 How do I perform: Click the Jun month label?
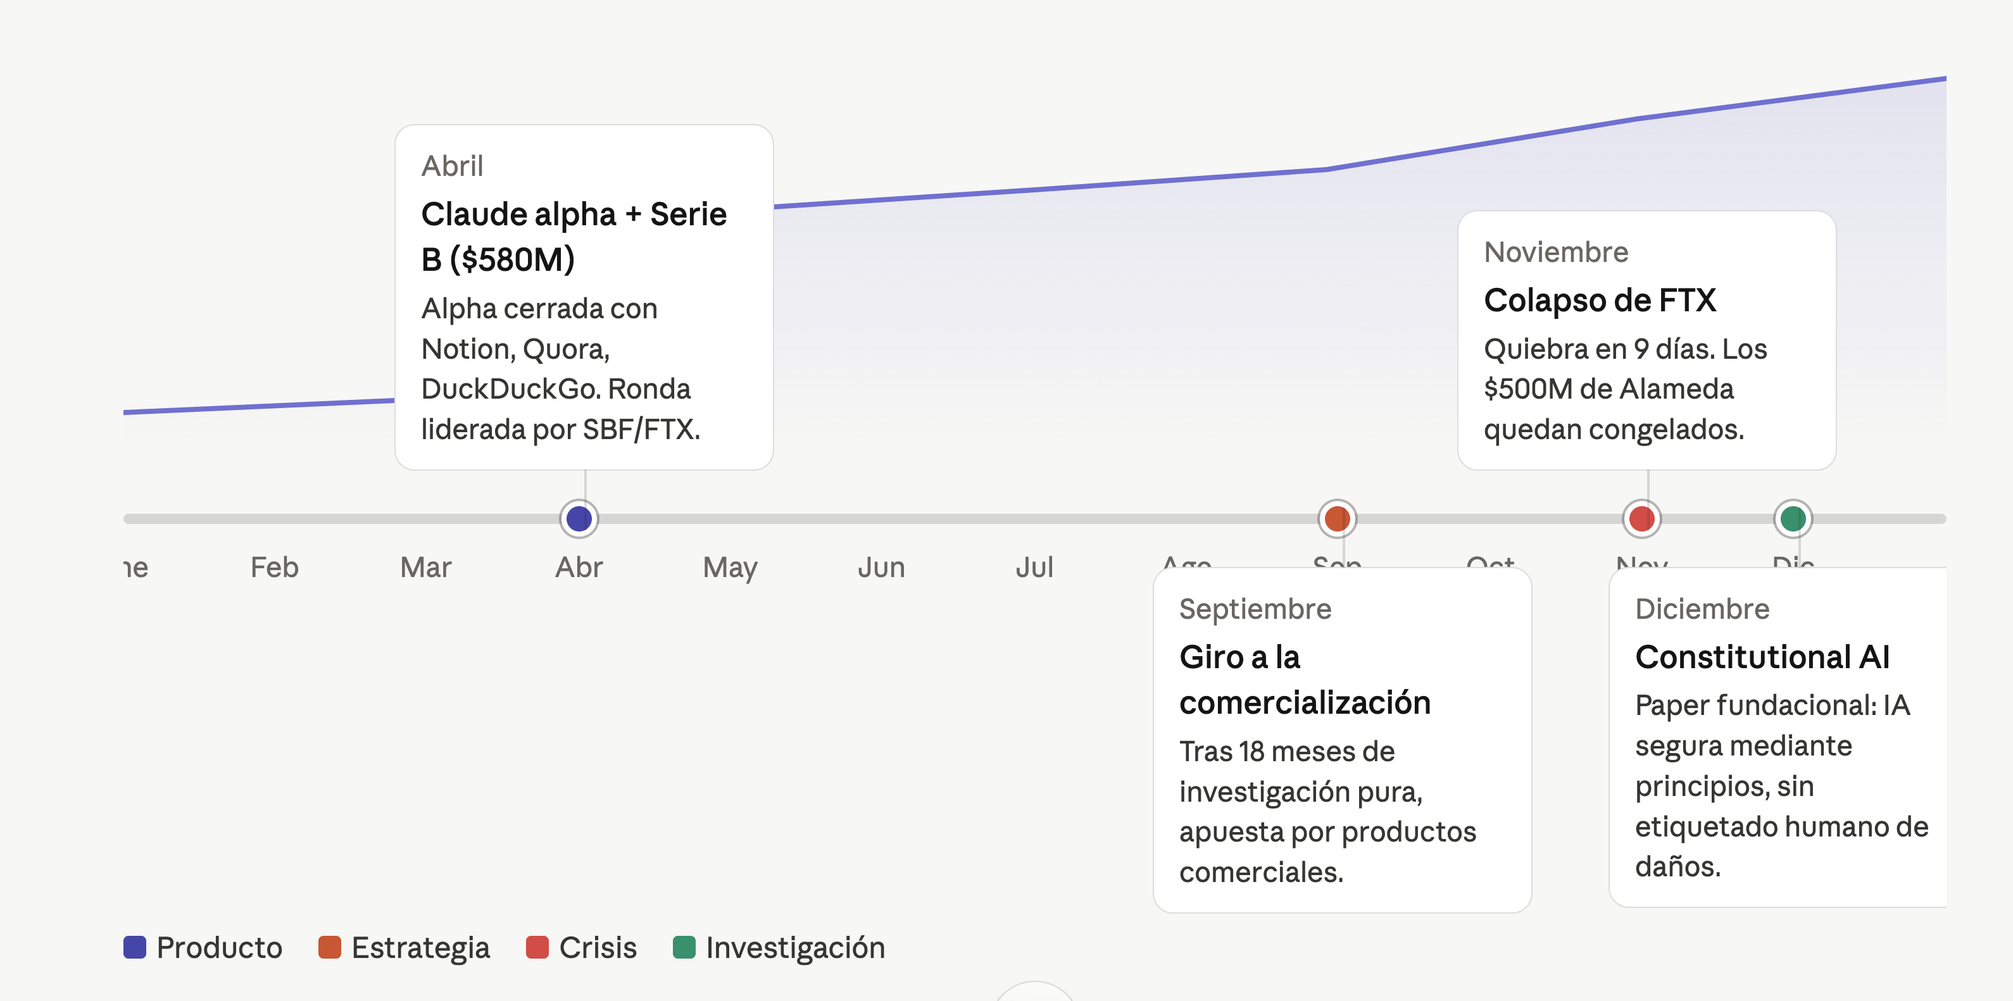tap(881, 567)
